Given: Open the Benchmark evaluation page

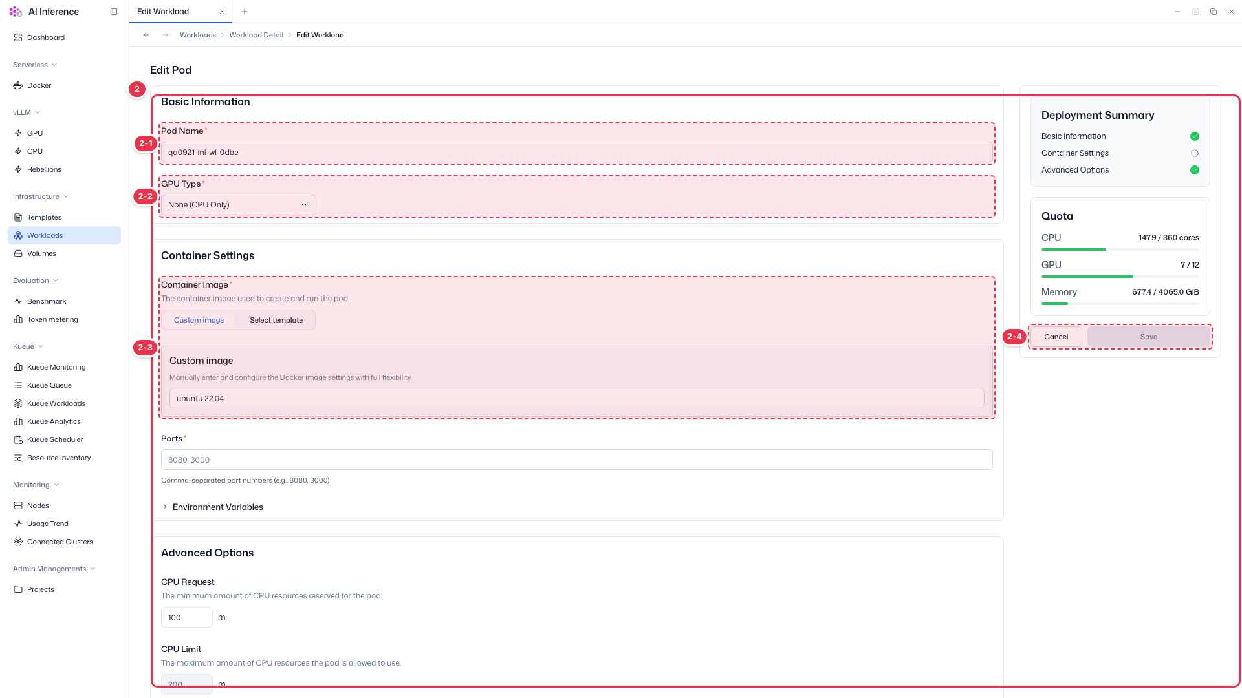Looking at the screenshot, I should tap(64, 301).
